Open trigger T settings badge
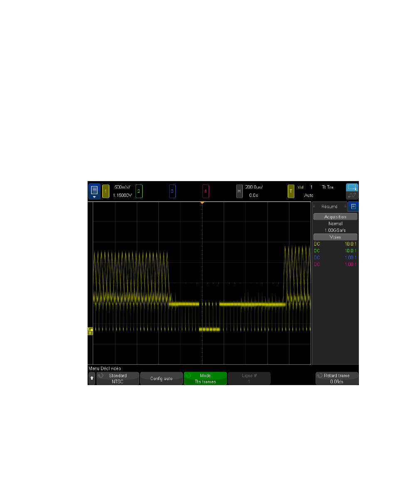 coord(291,191)
